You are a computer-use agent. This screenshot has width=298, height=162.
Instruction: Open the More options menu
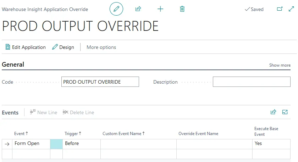tap(101, 47)
